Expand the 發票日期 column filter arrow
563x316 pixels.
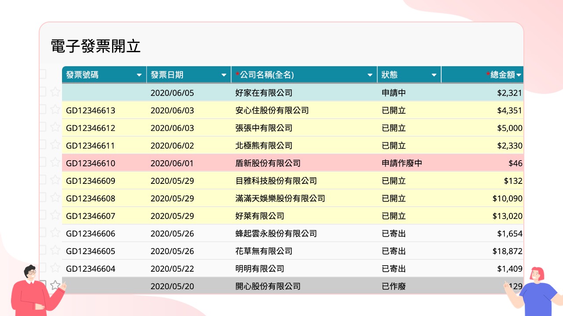(x=224, y=75)
